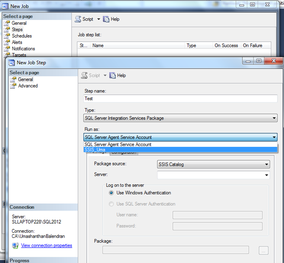This screenshot has width=284, height=263.
Task: Click greyed Script icon in New Job Step
Action: coord(84,76)
